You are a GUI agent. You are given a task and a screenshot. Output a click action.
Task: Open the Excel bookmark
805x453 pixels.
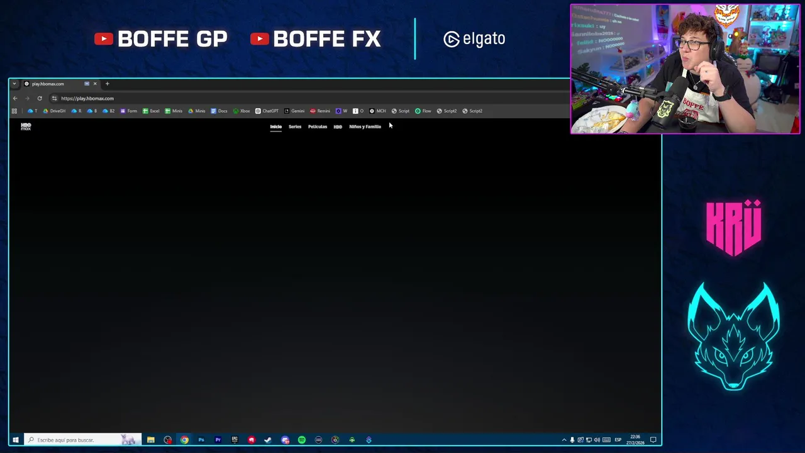pyautogui.click(x=151, y=111)
